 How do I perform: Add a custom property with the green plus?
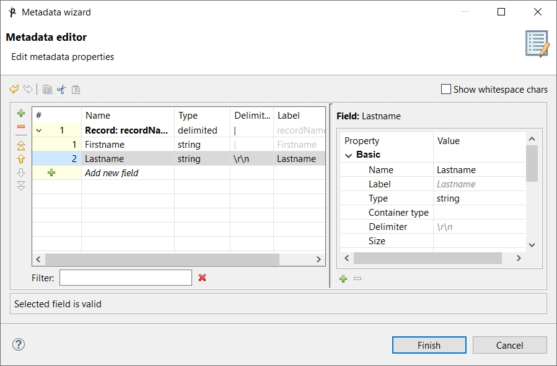(343, 279)
